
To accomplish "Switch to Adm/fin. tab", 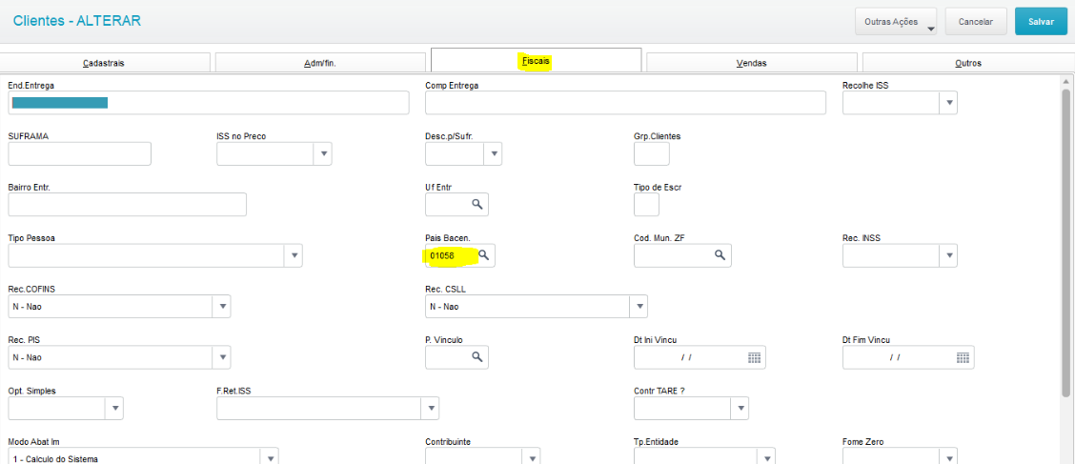I will (x=320, y=62).
